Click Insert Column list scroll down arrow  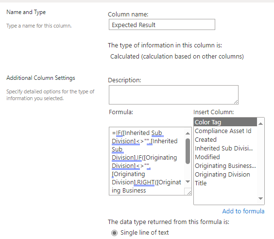point(260,198)
